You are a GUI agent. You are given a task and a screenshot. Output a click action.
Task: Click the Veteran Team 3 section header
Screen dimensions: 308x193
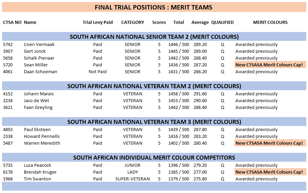pyautogui.click(x=154, y=122)
